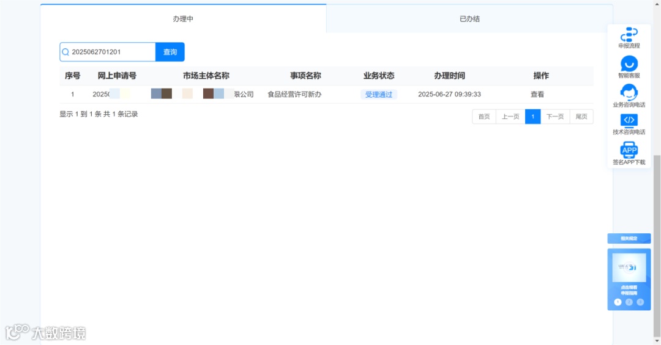Click the page vertical scrollbar thumb
This screenshot has width=661, height=345.
pyautogui.click(x=657, y=245)
